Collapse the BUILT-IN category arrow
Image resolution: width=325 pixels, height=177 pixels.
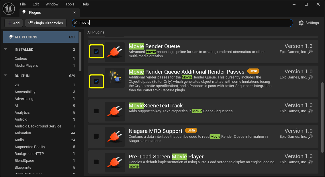[x=6, y=76]
